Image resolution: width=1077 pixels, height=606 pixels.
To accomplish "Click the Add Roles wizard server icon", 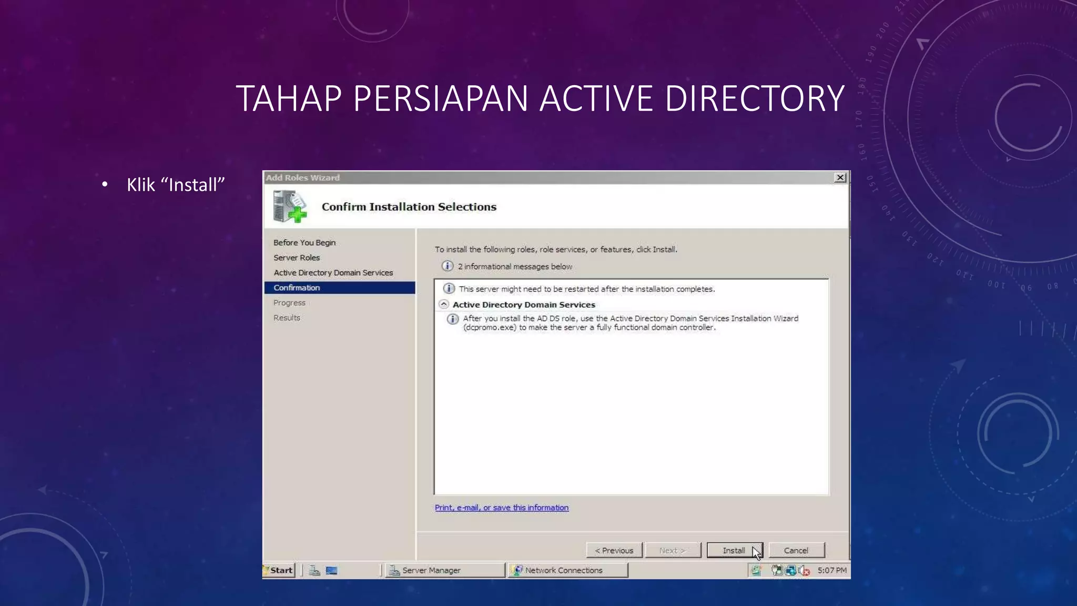I will (290, 207).
